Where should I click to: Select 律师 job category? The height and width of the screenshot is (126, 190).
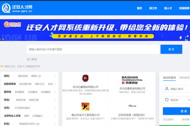click(27, 116)
